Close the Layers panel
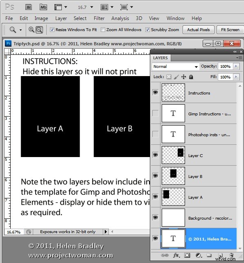This screenshot has height=263, width=244. (x=241, y=52)
